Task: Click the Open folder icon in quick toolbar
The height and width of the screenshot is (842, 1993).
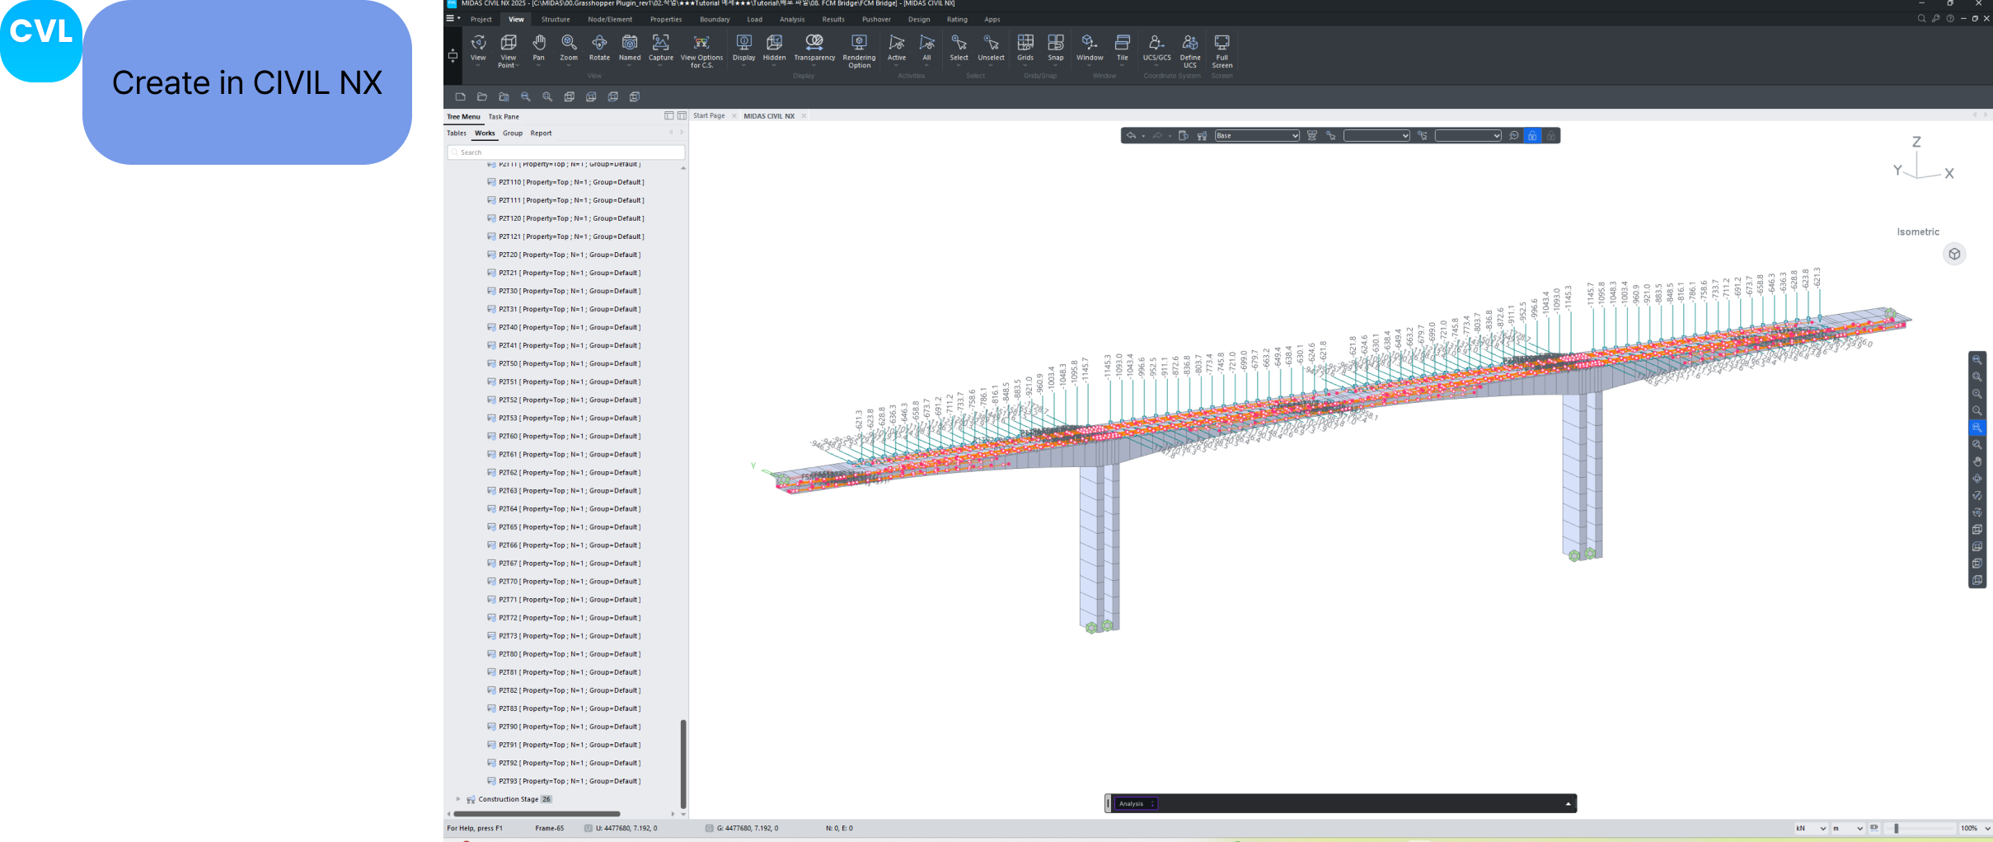Action: tap(482, 96)
